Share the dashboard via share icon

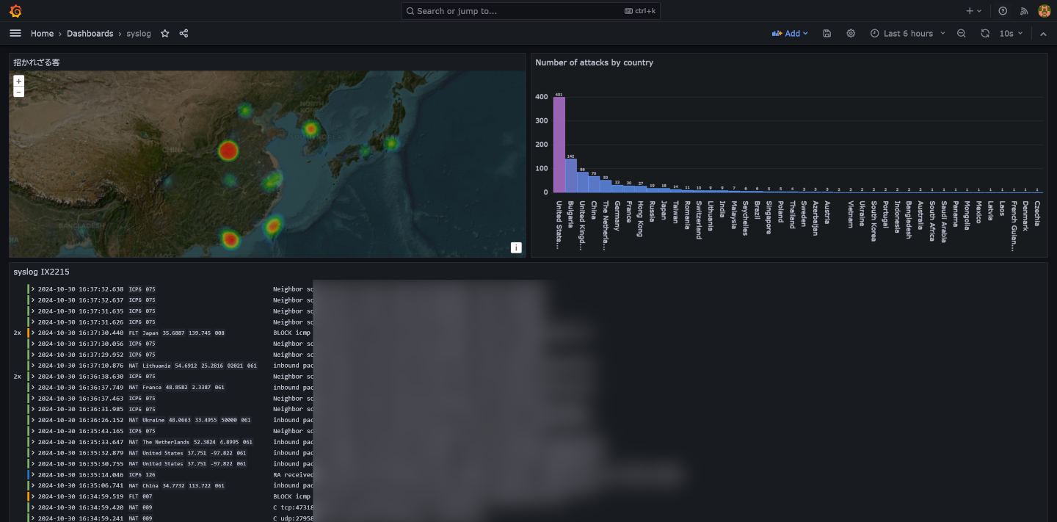tap(184, 34)
